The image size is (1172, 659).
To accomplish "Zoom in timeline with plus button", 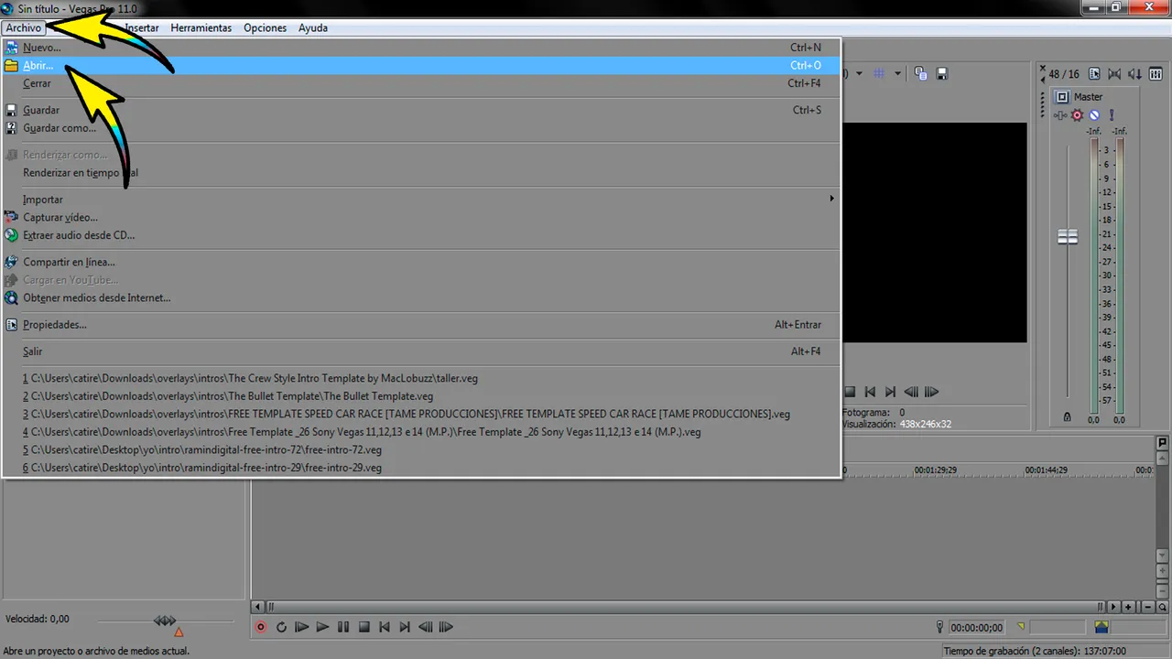I will point(1130,607).
